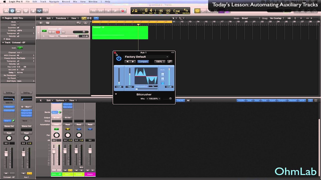
Task: Select next preset arrow in Bitcrusher
Action: pos(133,61)
